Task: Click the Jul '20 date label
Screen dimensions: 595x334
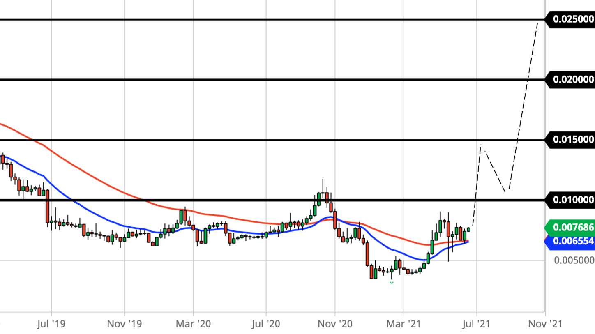Action: coord(266,324)
